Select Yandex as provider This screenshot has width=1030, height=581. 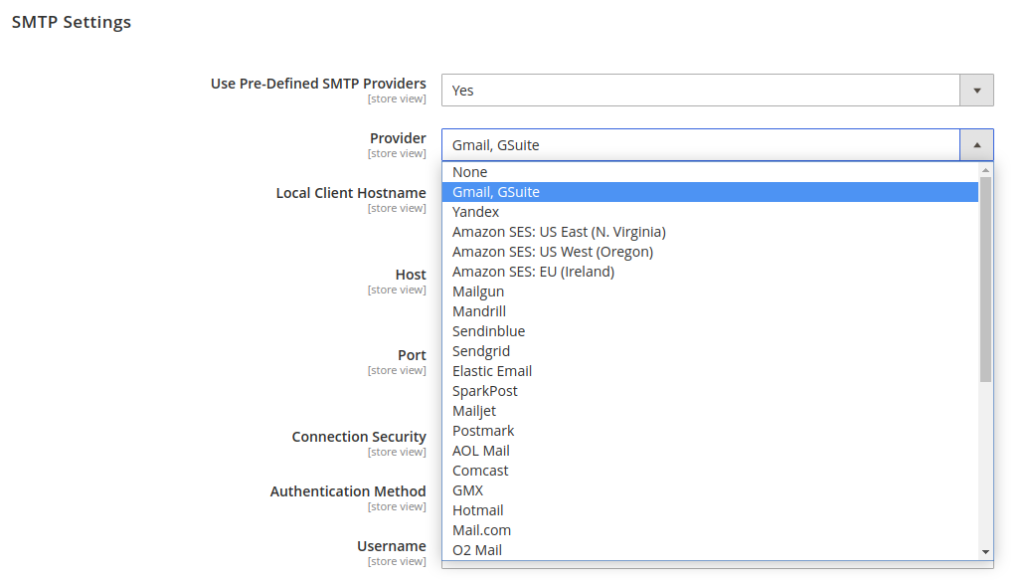coord(476,212)
